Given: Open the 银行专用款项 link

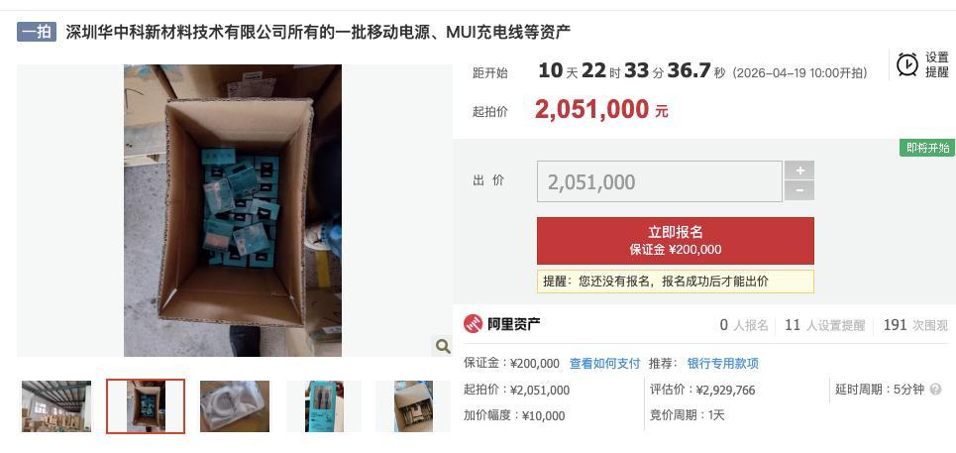Looking at the screenshot, I should (x=723, y=364).
